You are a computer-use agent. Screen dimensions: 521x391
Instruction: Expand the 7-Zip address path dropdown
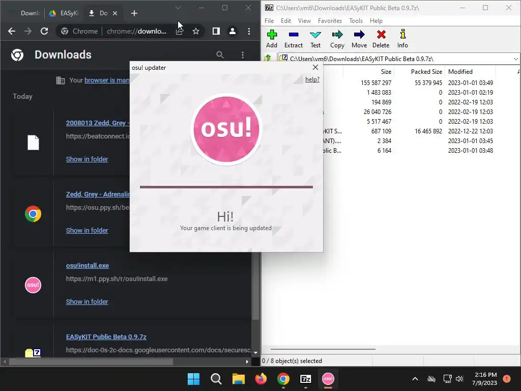click(515, 59)
